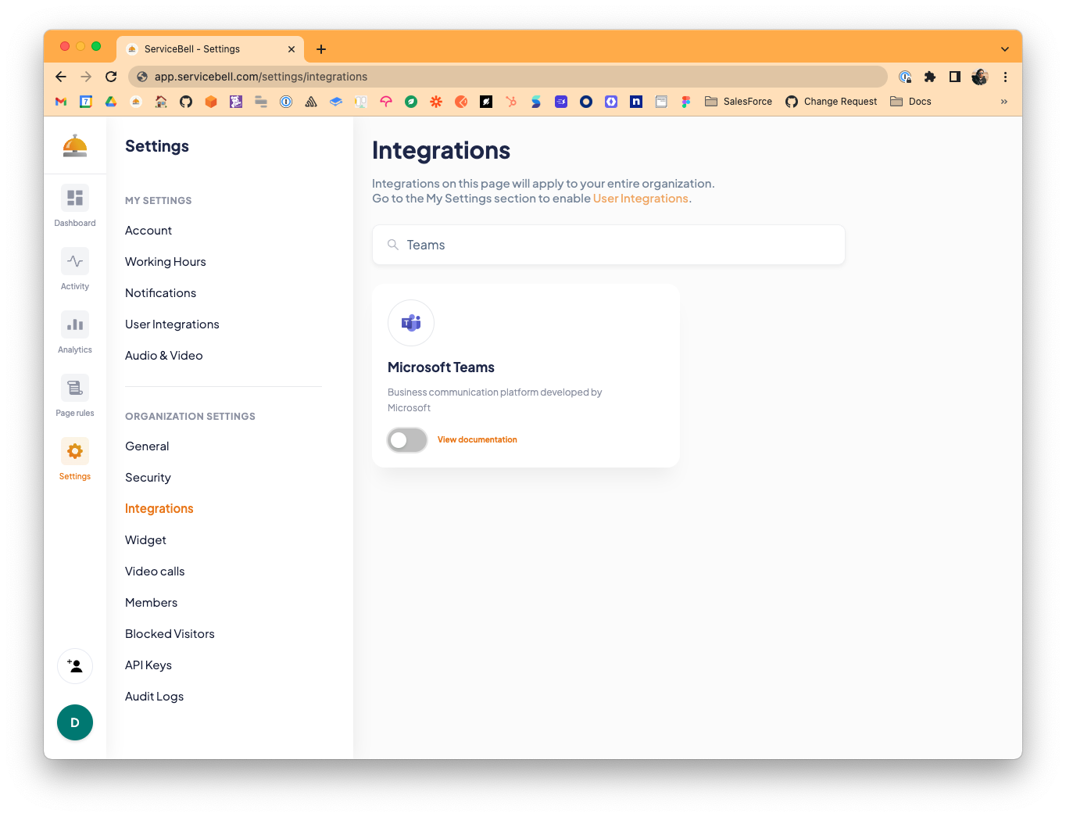Image resolution: width=1066 pixels, height=817 pixels.
Task: Follow the User Integrations inline link
Action: (641, 199)
